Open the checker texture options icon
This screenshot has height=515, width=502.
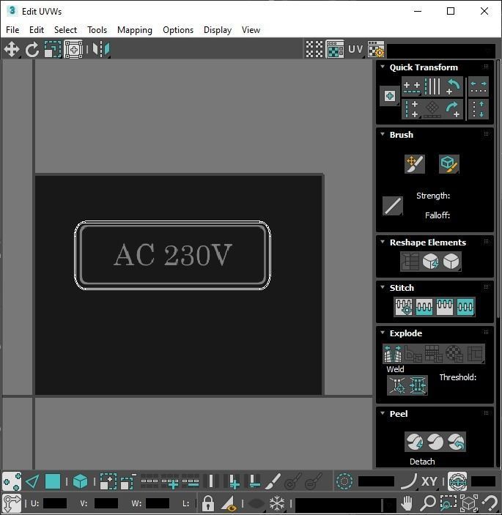[x=376, y=49]
